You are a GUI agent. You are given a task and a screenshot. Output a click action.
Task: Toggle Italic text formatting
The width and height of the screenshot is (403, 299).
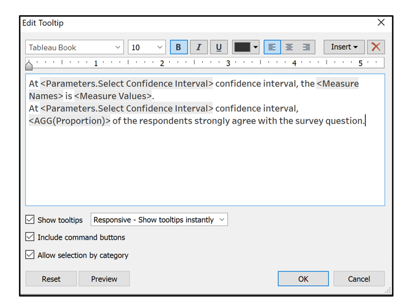[x=199, y=47]
